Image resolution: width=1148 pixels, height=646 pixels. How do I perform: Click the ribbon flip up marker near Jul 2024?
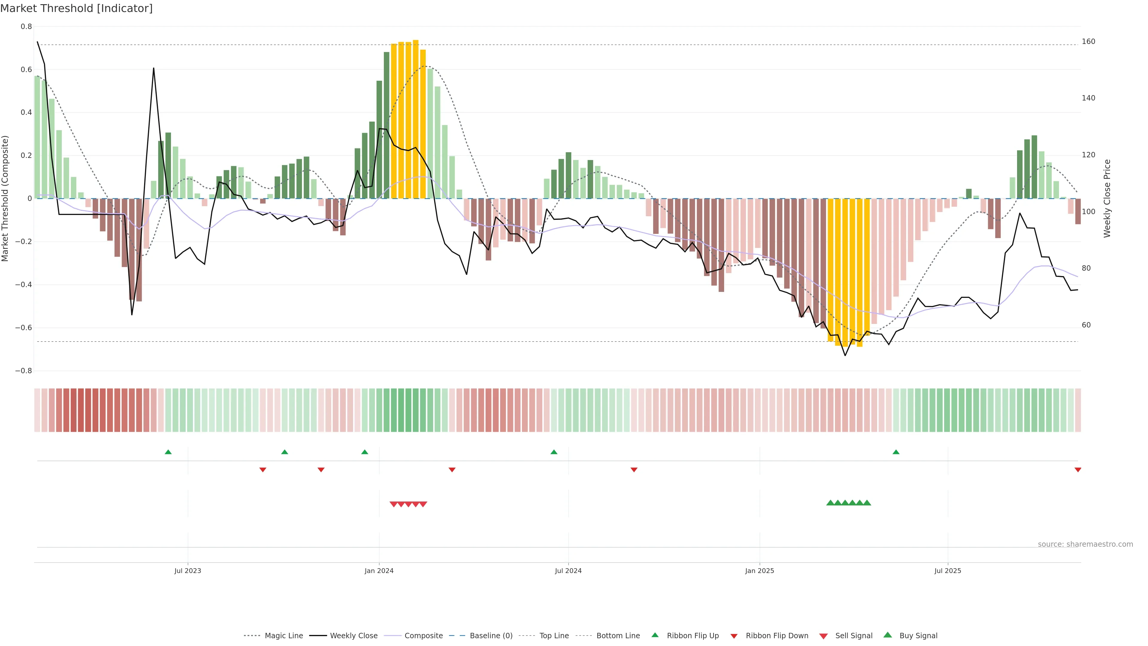pos(554,452)
